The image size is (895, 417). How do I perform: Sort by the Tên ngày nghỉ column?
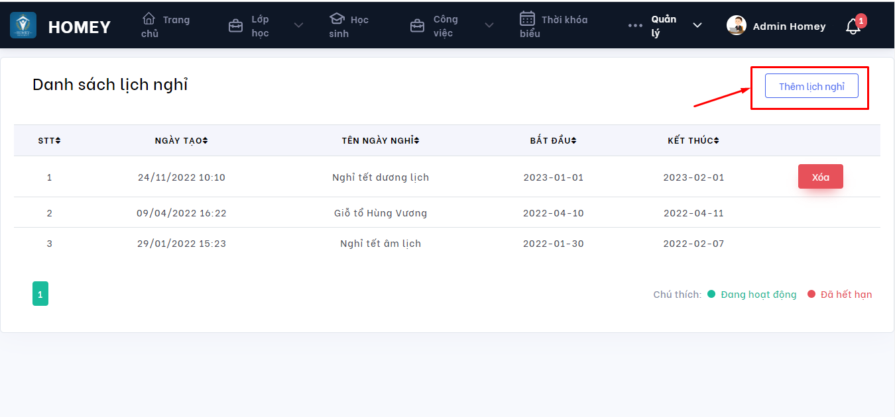(x=381, y=140)
